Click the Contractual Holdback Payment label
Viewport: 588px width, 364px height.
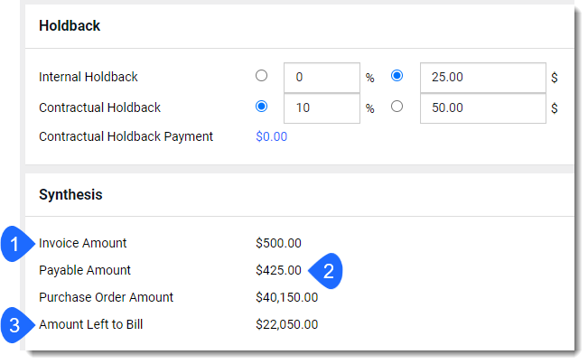coord(126,136)
